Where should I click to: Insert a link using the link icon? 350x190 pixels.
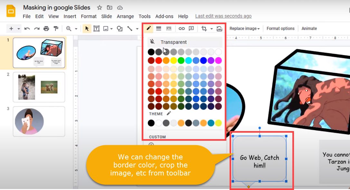coord(182,28)
